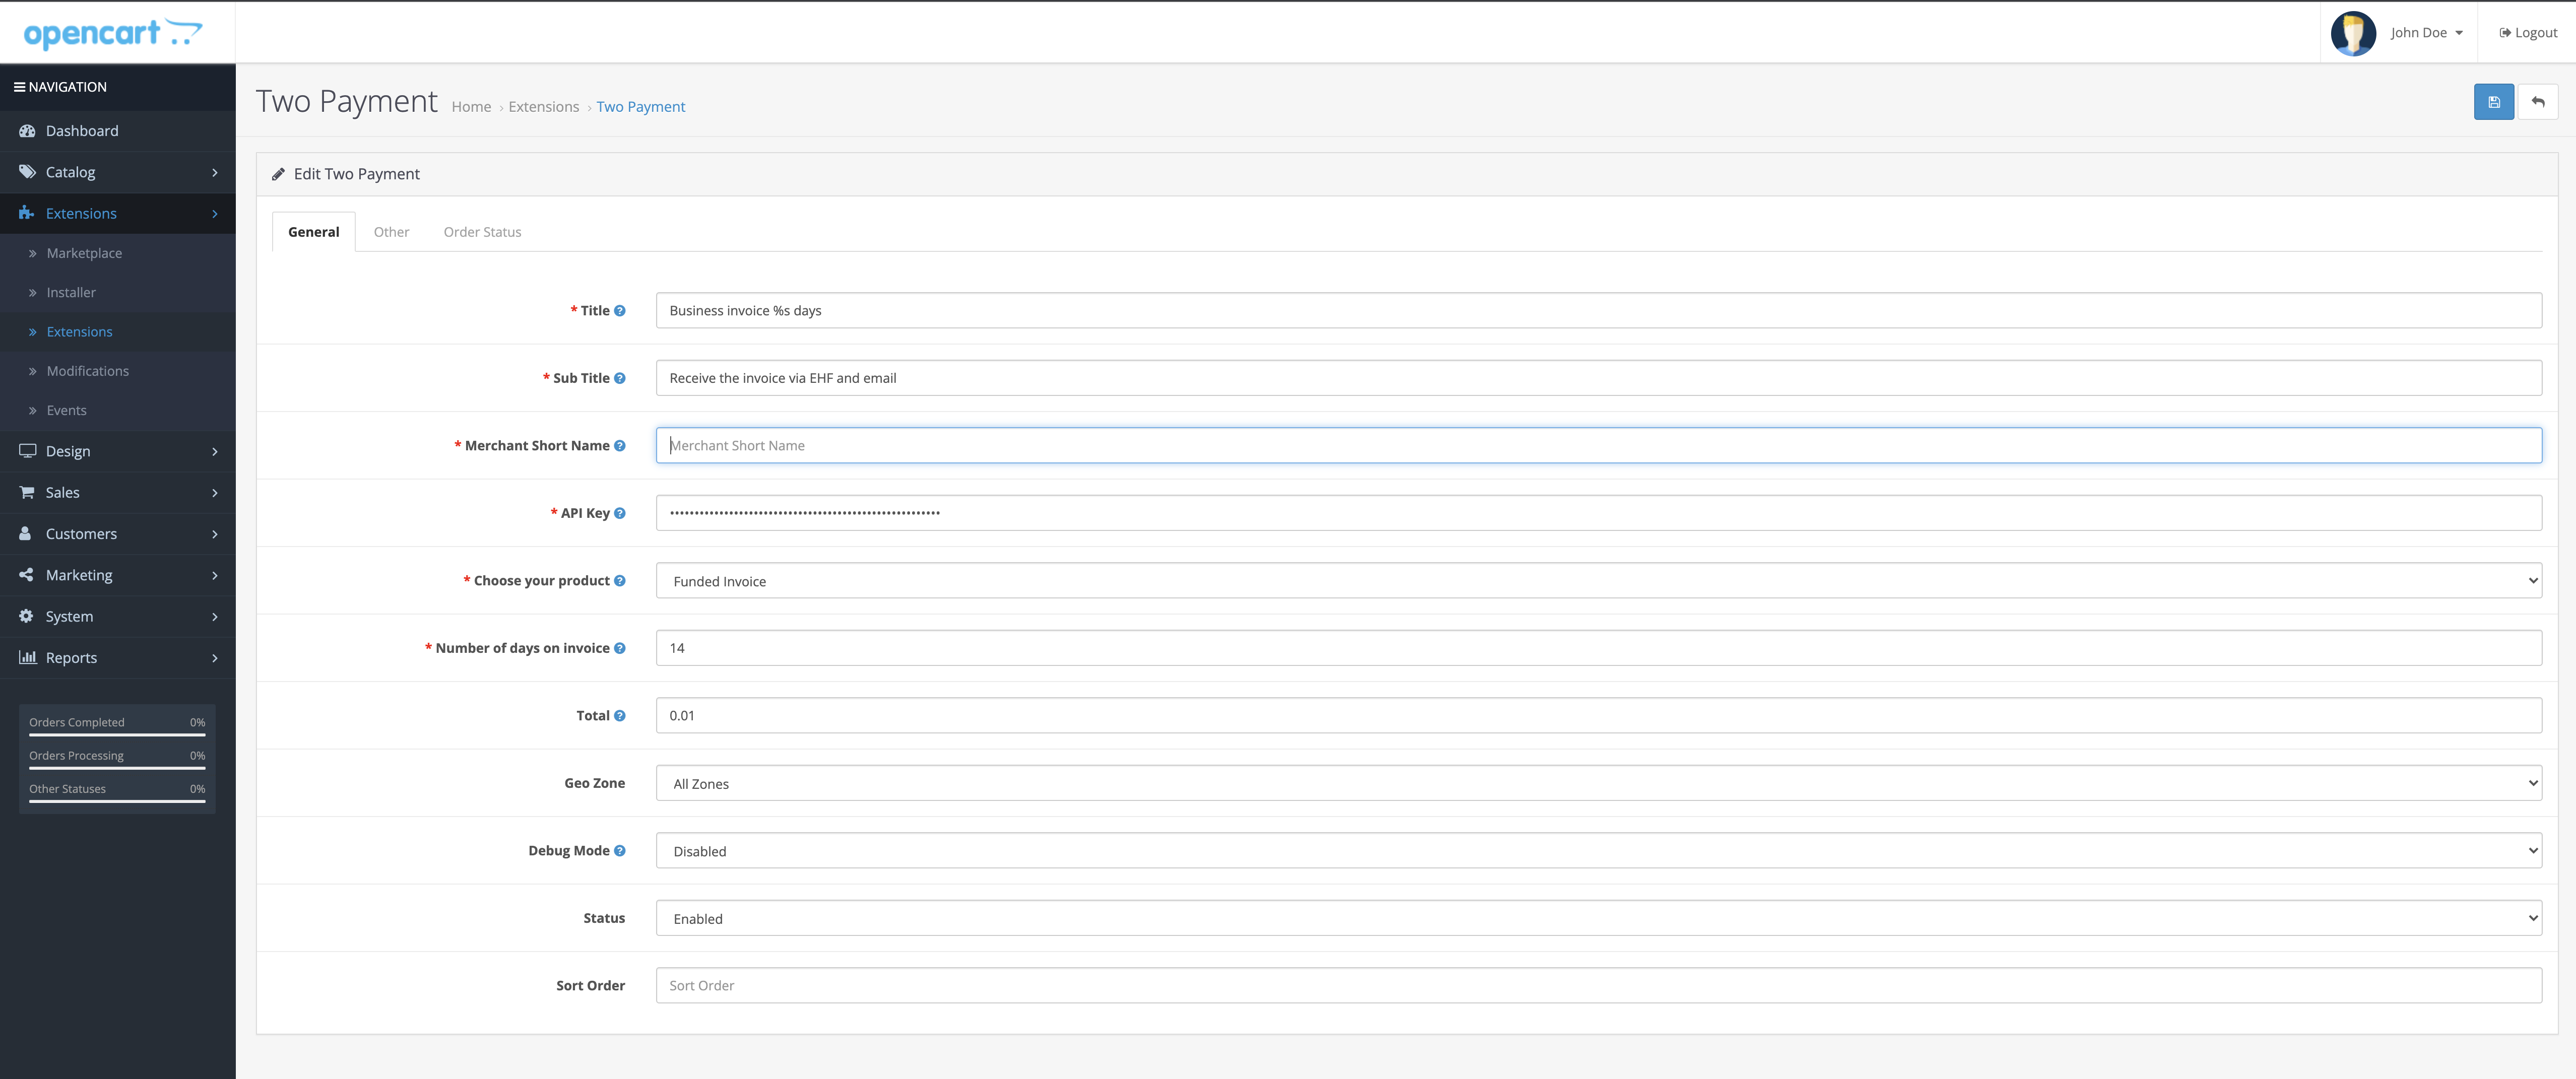
Task: Open the Status dropdown
Action: 1598,918
